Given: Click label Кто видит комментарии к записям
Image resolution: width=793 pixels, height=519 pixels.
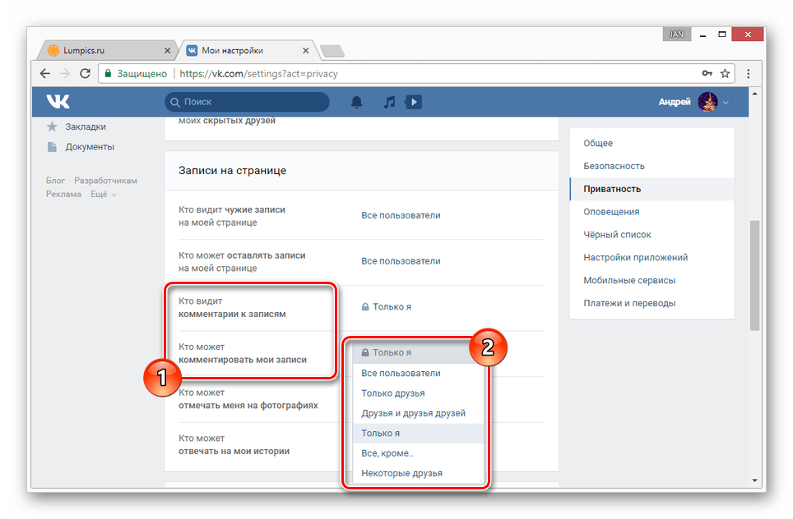Looking at the screenshot, I should (232, 307).
